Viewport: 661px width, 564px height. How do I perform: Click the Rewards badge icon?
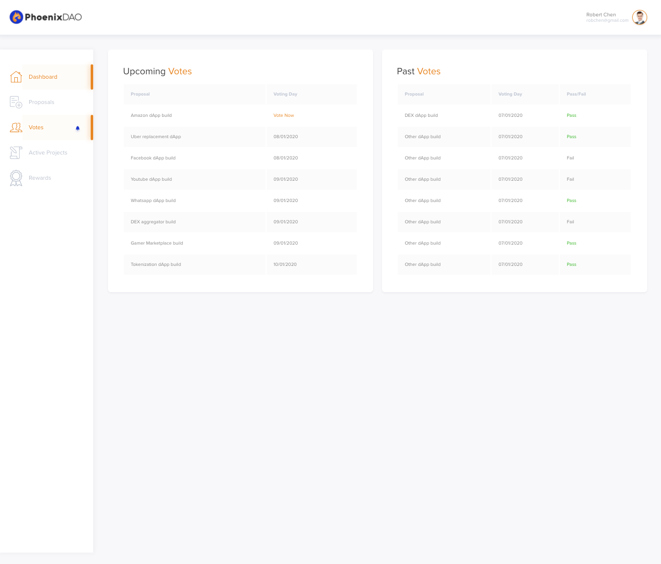16,178
